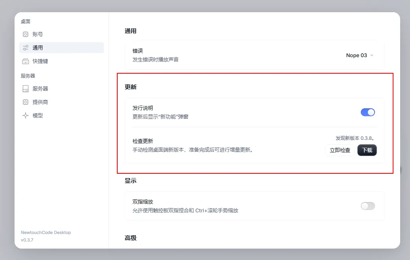The width and height of the screenshot is (410, 260).
Task: Click the 模型 sparkle icon
Action: [25, 115]
